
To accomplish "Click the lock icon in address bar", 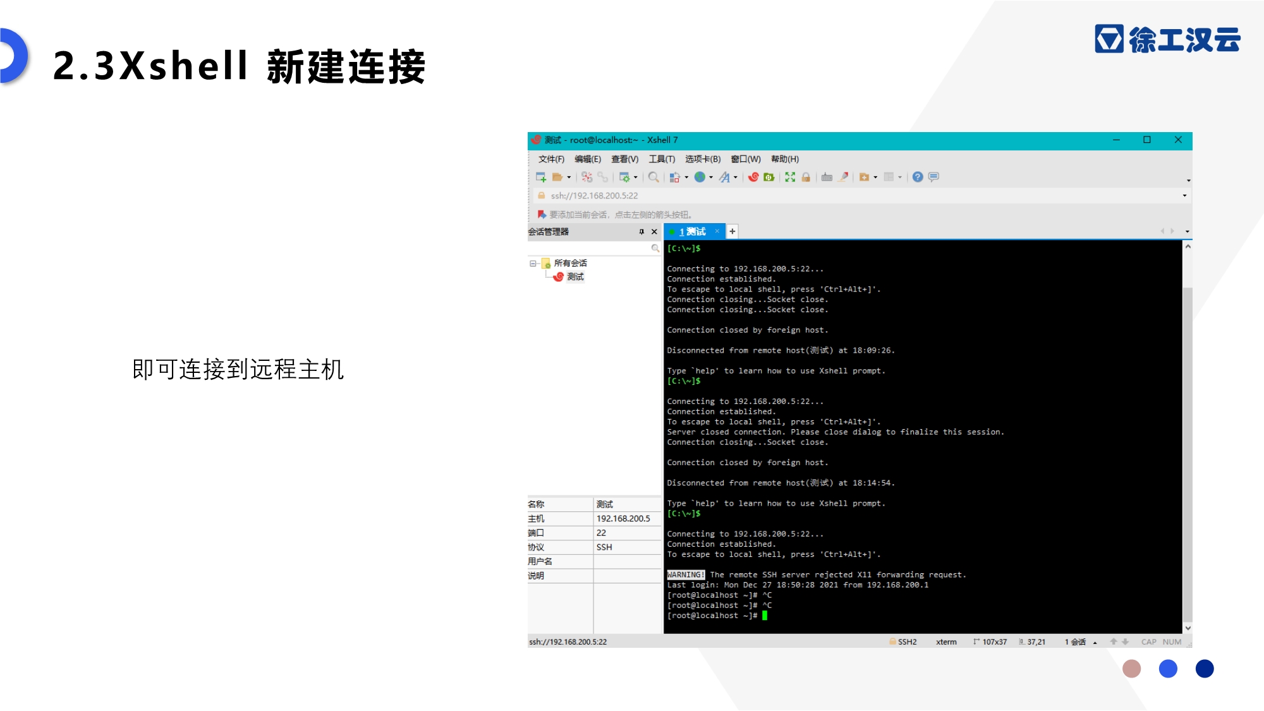I will pos(541,196).
